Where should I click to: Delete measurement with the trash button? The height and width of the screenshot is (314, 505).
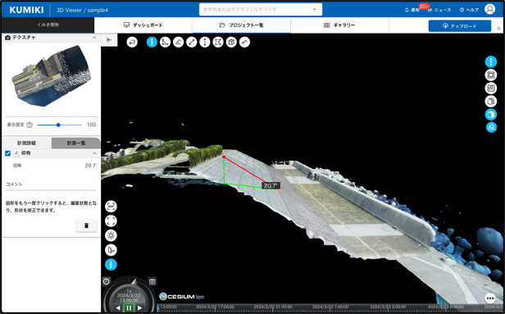[86, 225]
